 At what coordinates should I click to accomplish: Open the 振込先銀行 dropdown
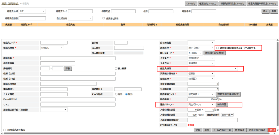212,68
